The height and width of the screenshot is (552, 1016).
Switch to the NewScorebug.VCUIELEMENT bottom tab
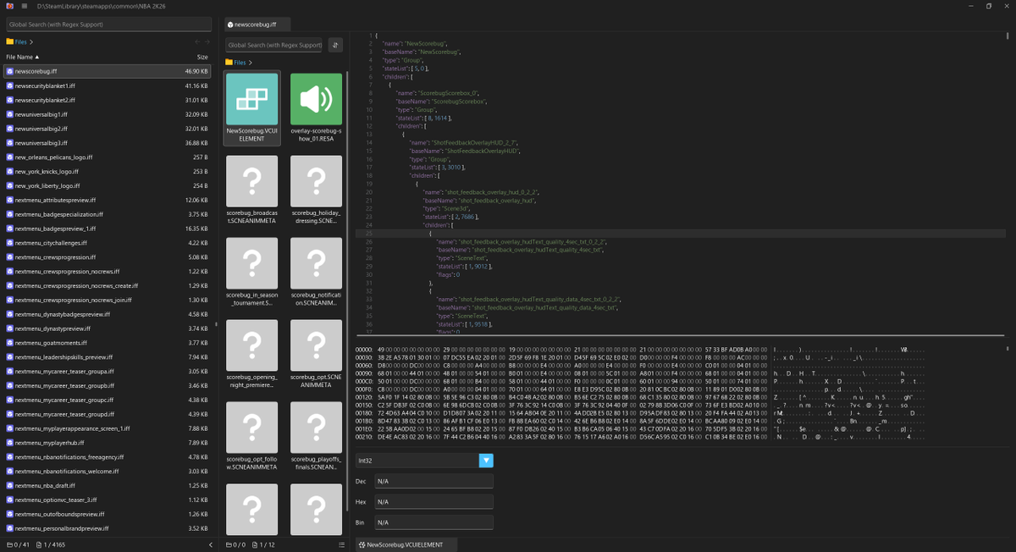[405, 544]
